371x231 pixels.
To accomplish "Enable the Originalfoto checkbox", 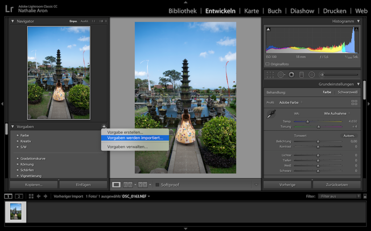I will pos(267,64).
